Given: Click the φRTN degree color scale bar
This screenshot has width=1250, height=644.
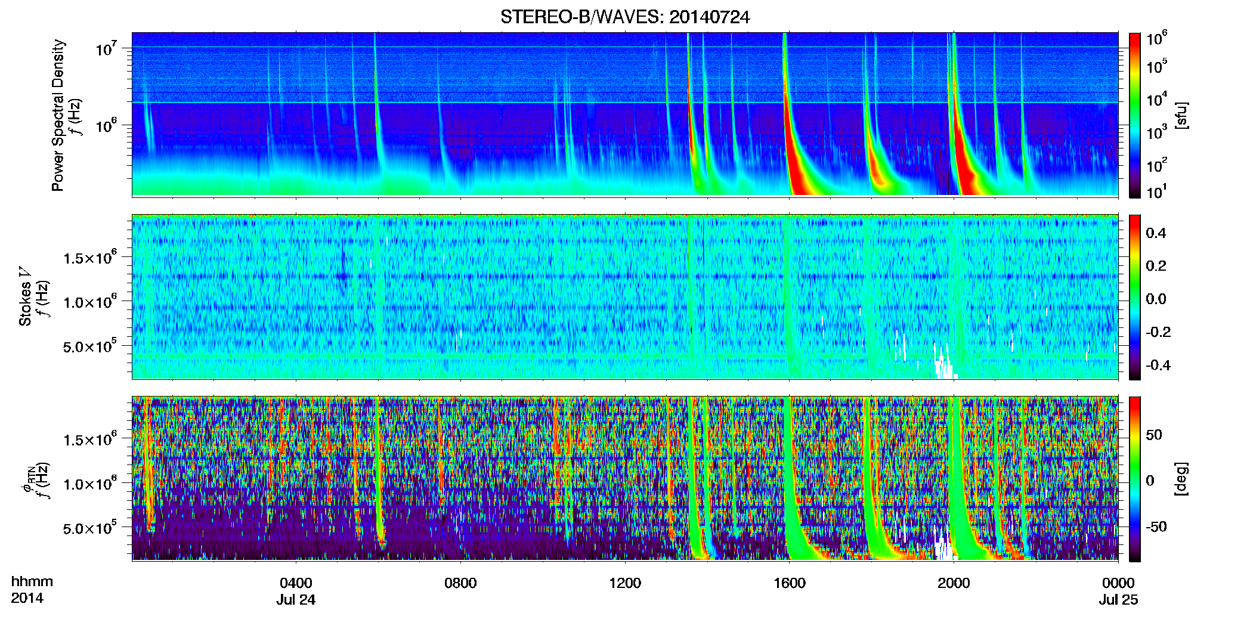Looking at the screenshot, I should pos(1135,479).
